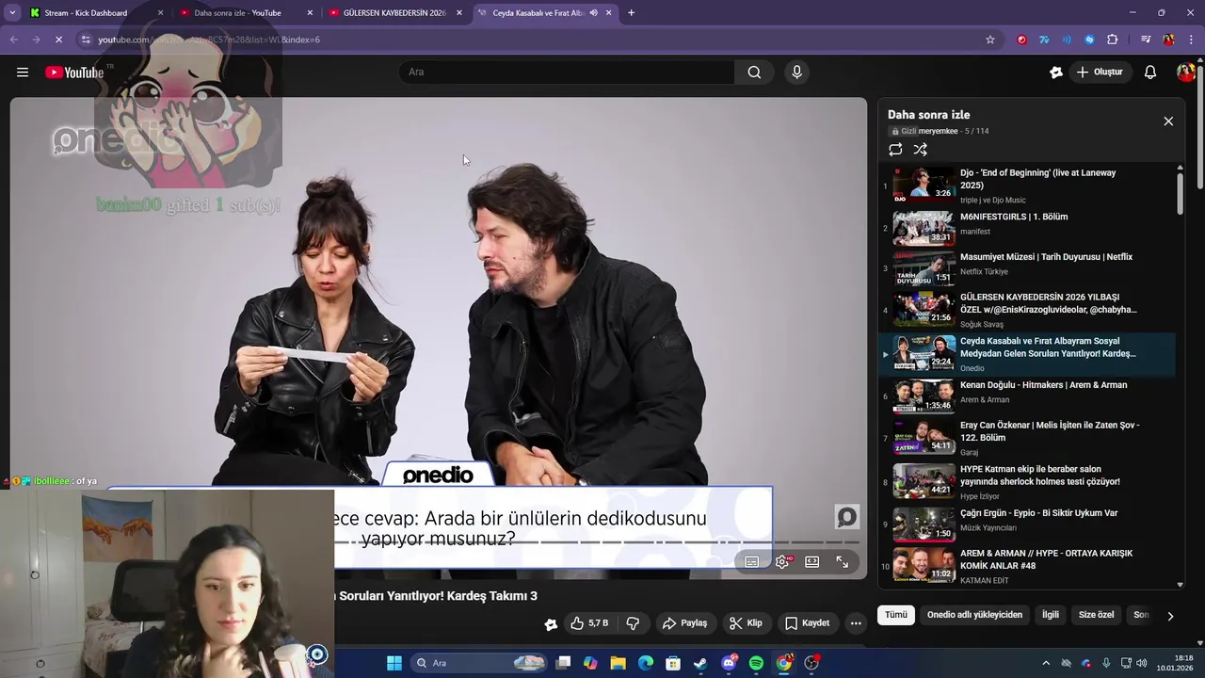Like the video with 5,7 B
The height and width of the screenshot is (678, 1205).
click(x=589, y=623)
